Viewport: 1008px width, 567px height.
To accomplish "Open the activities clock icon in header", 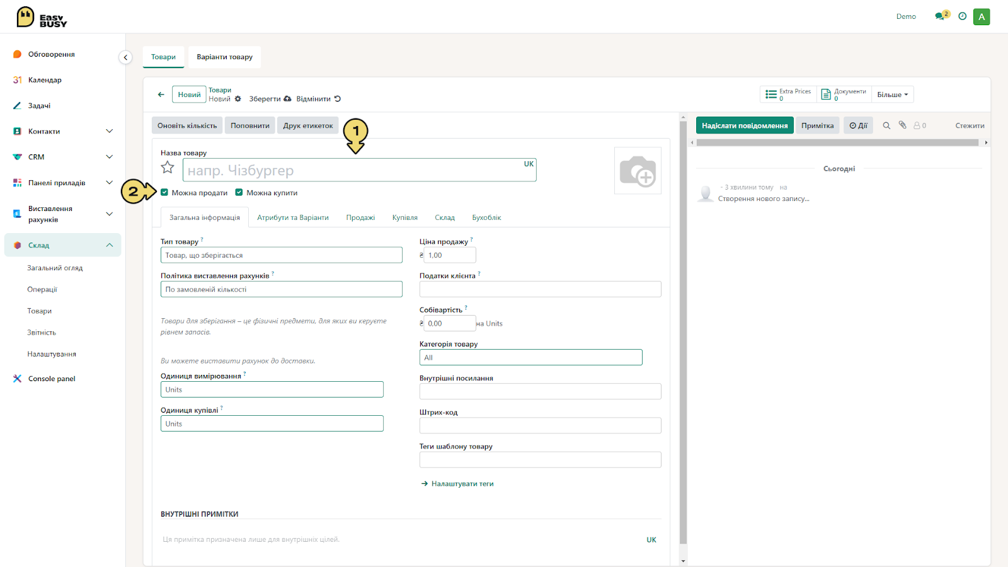I will tap(962, 16).
